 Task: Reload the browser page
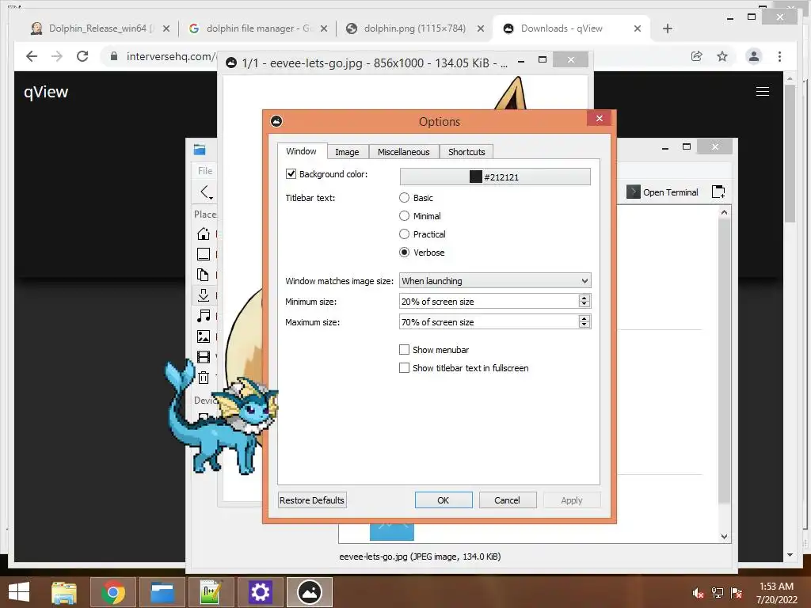click(x=82, y=56)
